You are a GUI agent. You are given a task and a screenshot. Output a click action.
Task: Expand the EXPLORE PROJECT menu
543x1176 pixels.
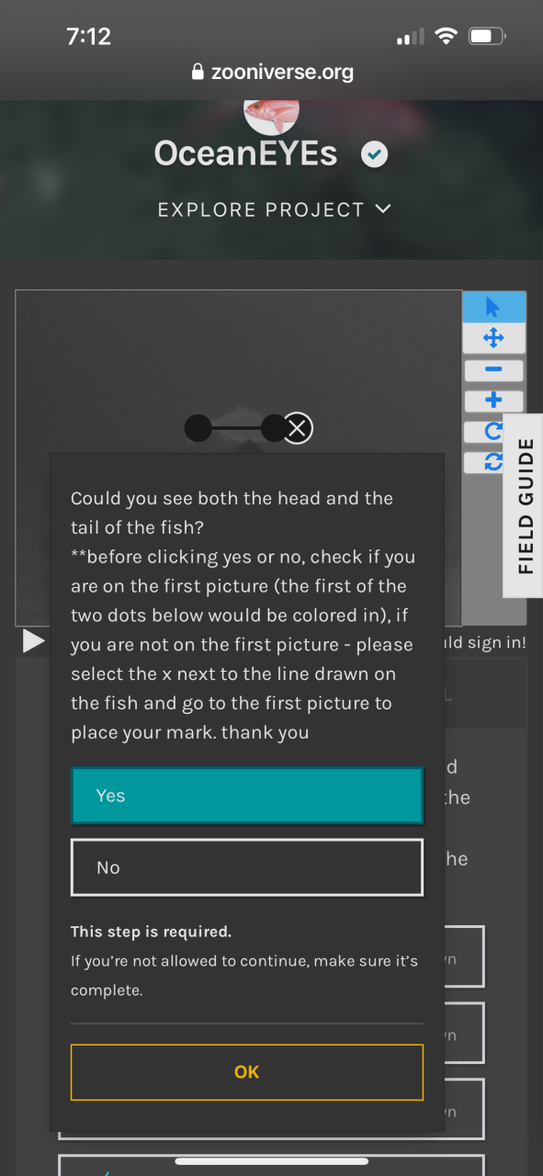(x=274, y=209)
